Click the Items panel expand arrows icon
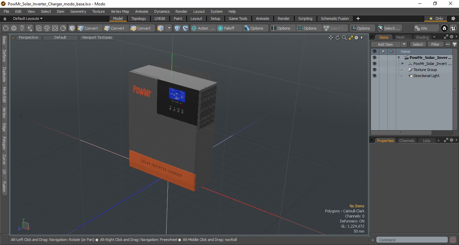 click(x=446, y=37)
